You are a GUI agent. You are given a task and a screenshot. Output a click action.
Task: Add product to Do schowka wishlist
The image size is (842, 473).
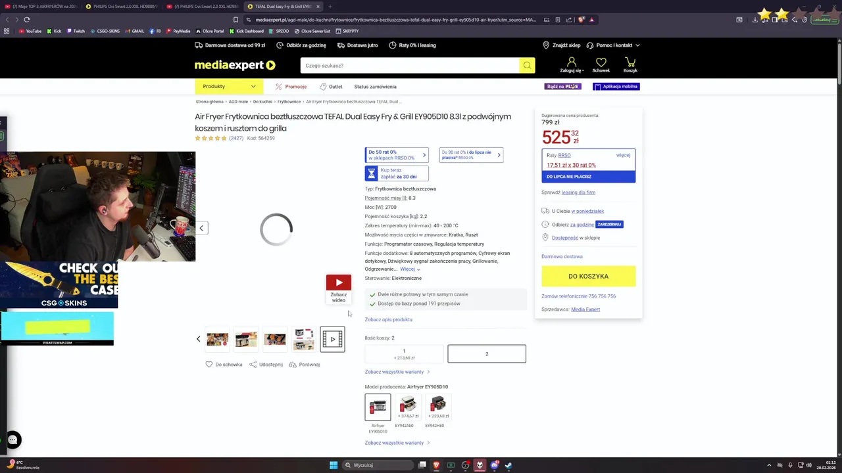(224, 365)
